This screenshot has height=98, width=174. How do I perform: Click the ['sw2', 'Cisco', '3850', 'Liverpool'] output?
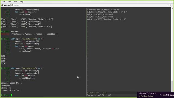[21, 22]
